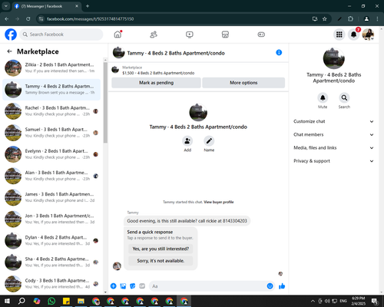This screenshot has width=384, height=307.
Task: Open taskbar Search magnifier
Action: pos(22,301)
